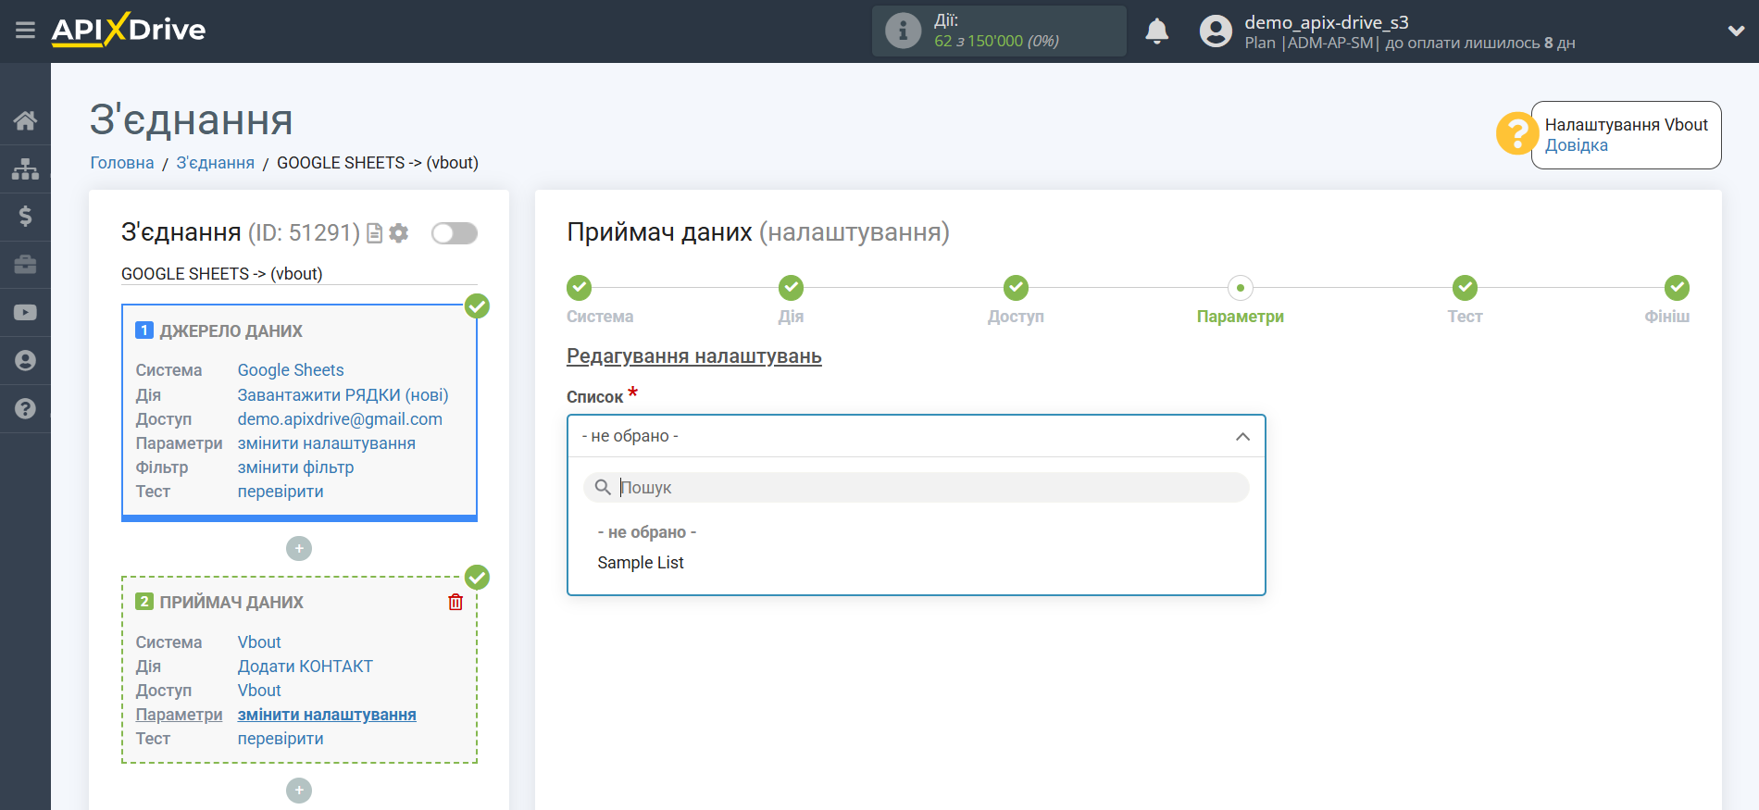Open demo.apixdrive@gmail.com access link

click(x=340, y=419)
